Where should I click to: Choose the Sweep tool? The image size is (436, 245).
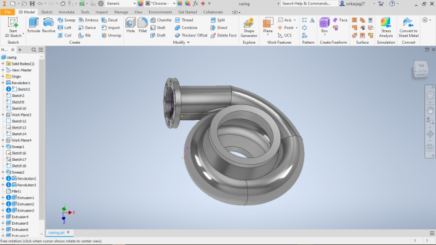pos(66,20)
